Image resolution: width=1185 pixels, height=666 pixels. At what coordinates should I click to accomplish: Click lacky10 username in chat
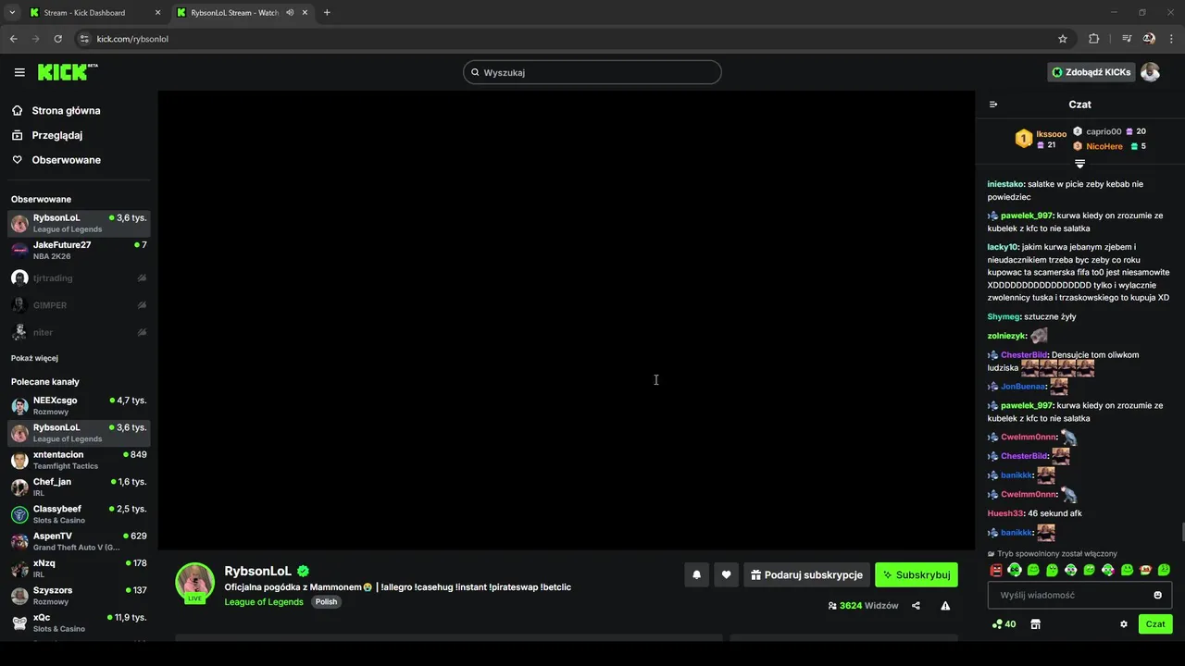pyautogui.click(x=1003, y=247)
